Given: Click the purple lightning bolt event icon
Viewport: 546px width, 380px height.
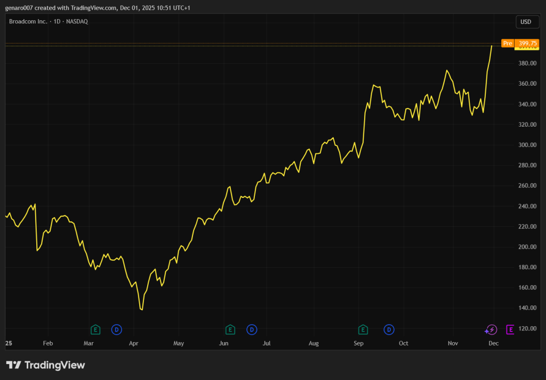Looking at the screenshot, I should click(491, 330).
